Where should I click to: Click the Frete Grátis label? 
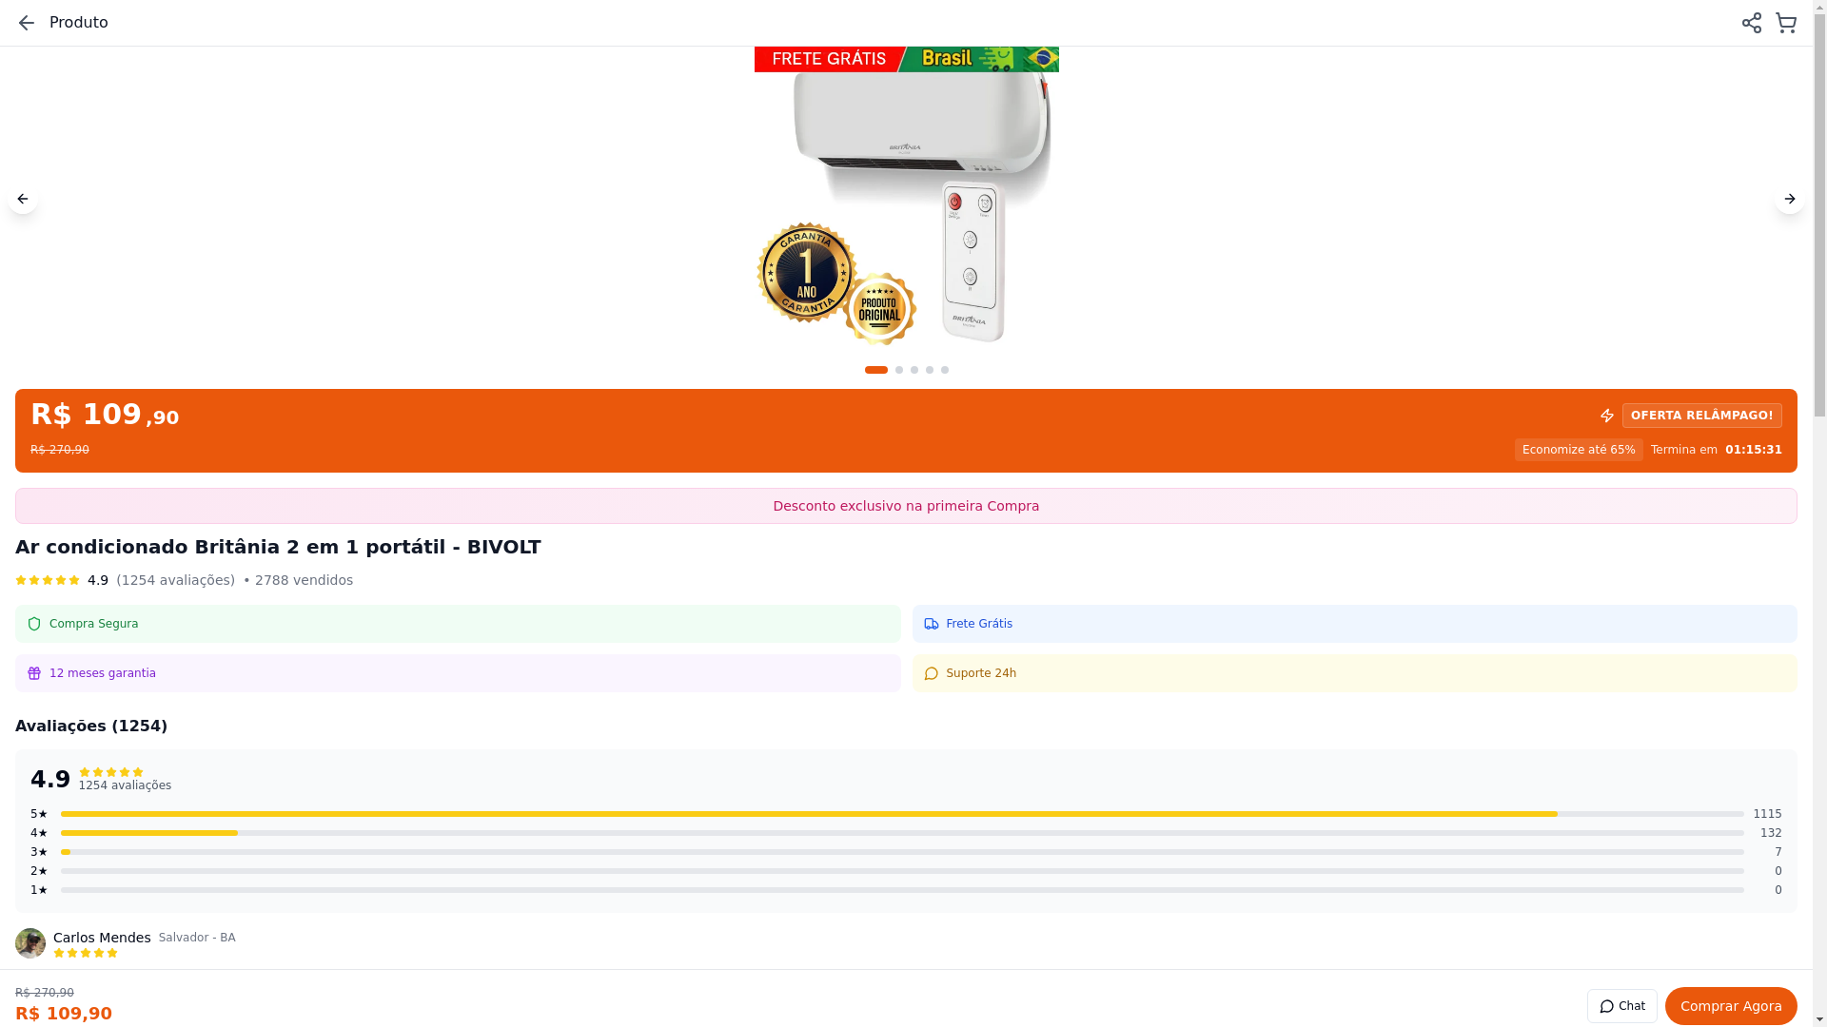pos(979,624)
